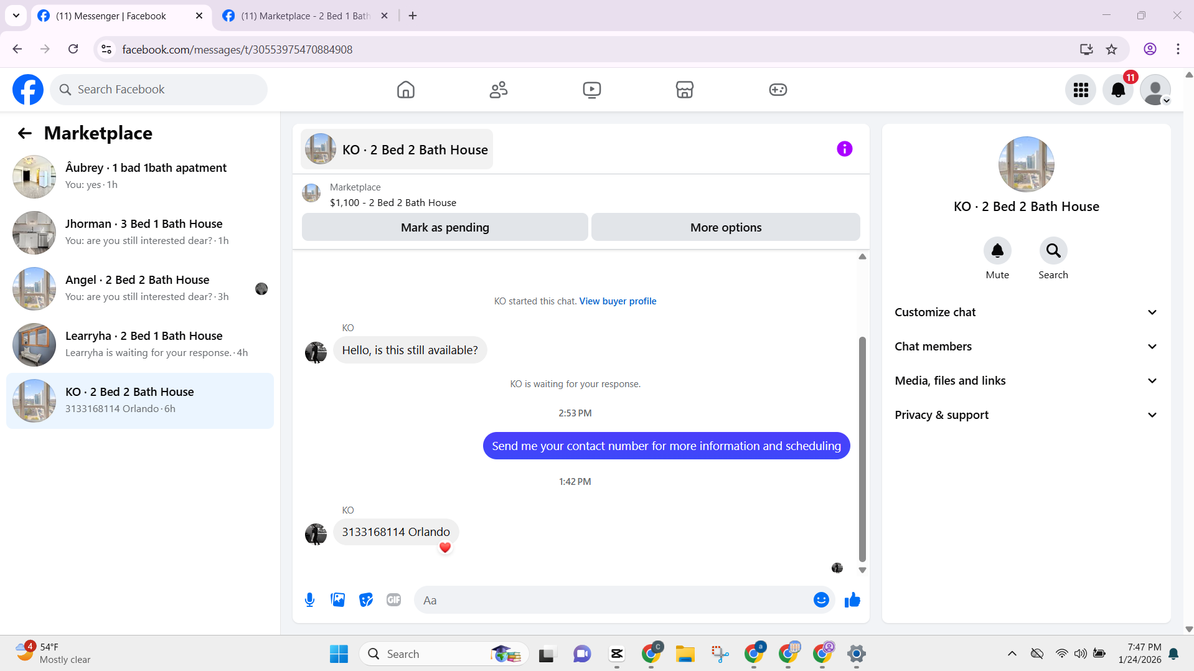Open Windows taskbar Search box
This screenshot has height=671, width=1194.
pos(444,654)
